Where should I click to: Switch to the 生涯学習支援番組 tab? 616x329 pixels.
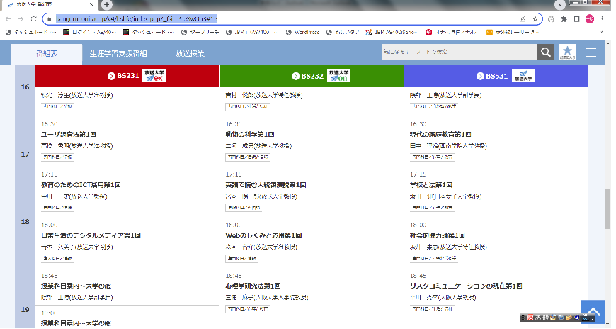click(118, 53)
